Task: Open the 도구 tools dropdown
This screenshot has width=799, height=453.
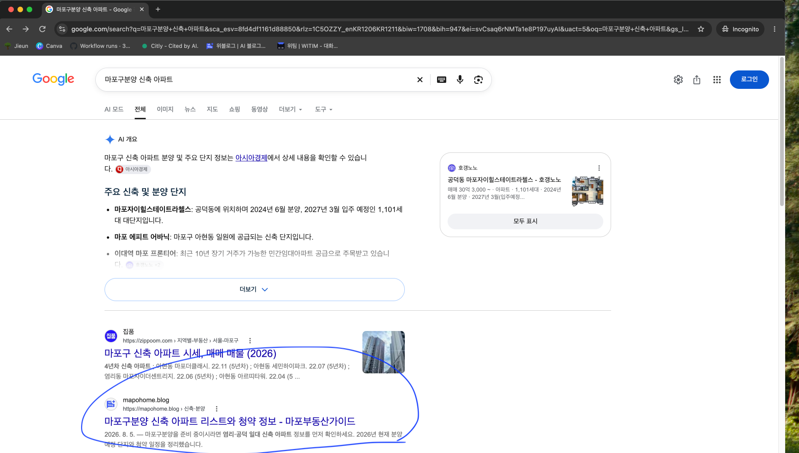Action: point(324,109)
